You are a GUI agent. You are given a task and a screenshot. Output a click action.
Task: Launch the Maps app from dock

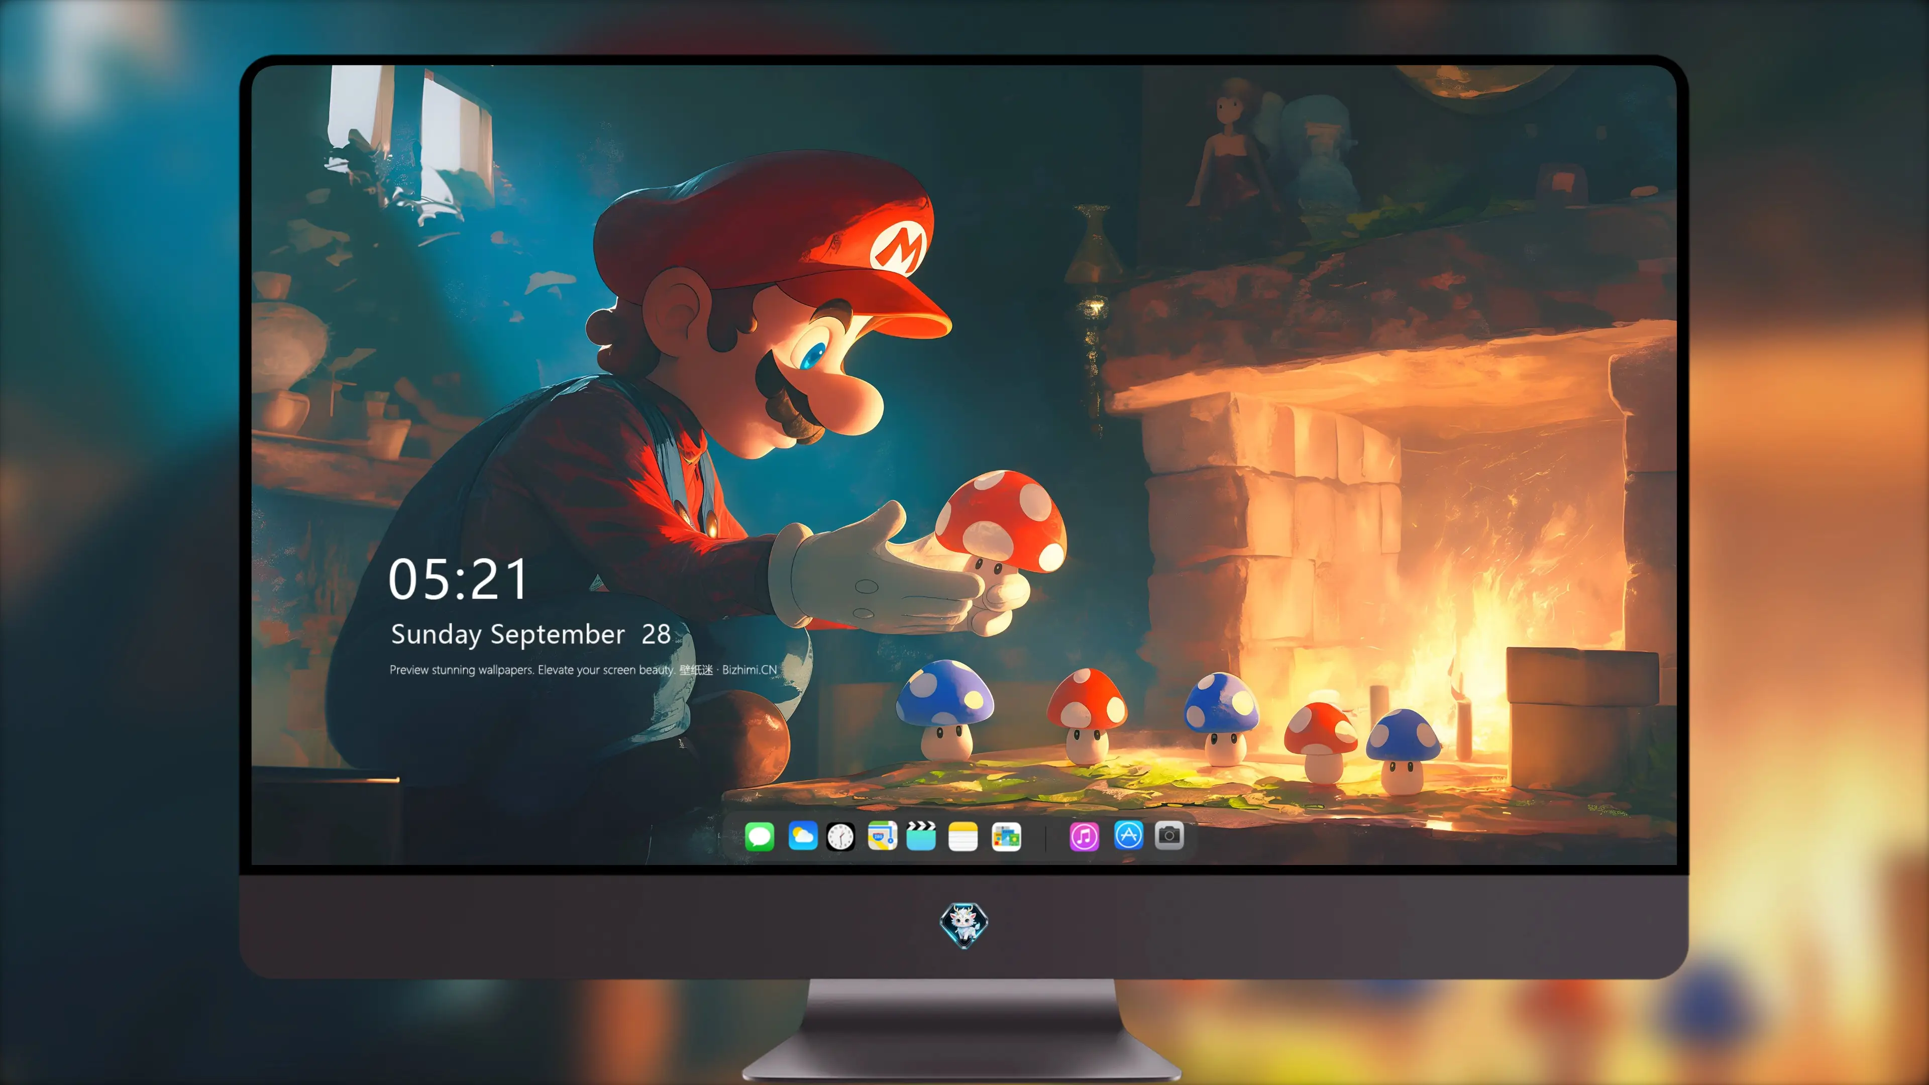(x=882, y=836)
